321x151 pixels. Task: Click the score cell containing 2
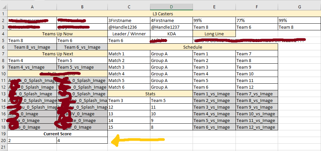tap(32, 141)
